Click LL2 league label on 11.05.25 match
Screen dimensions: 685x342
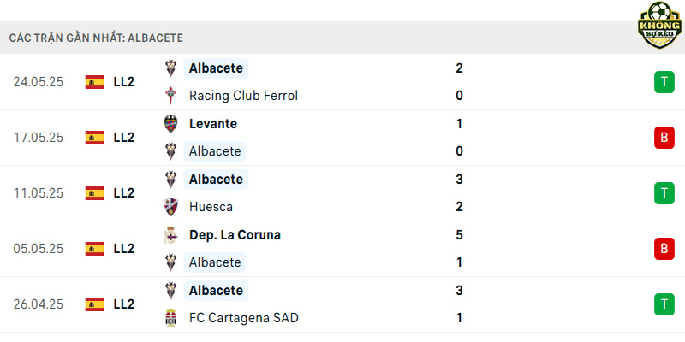click(124, 193)
